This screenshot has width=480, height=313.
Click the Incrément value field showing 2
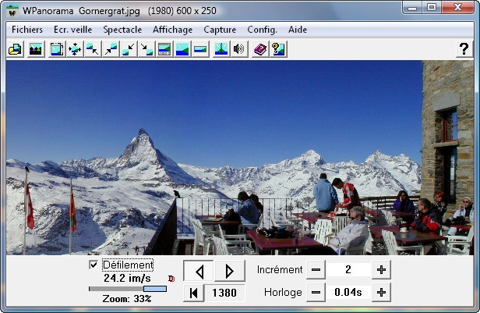click(348, 270)
